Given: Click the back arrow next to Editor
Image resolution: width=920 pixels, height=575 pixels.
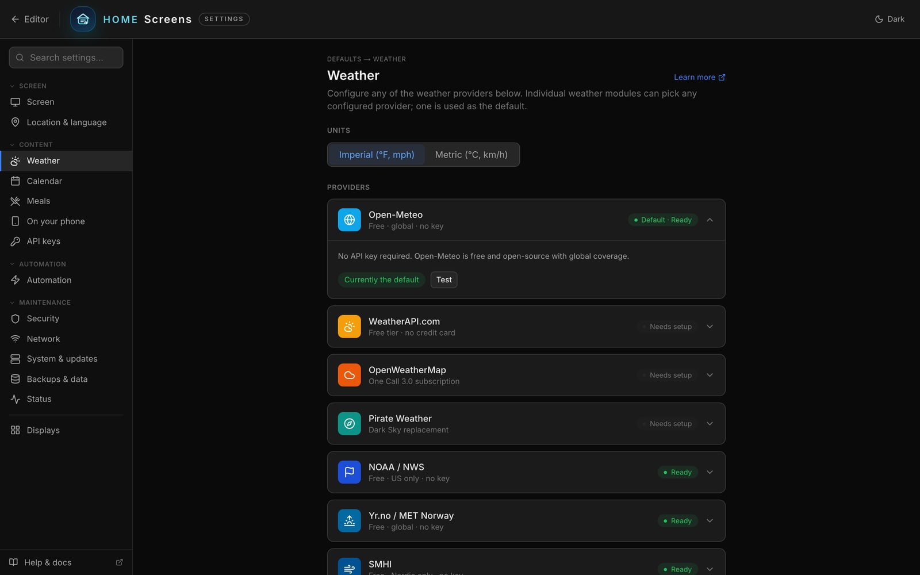Looking at the screenshot, I should pos(15,19).
